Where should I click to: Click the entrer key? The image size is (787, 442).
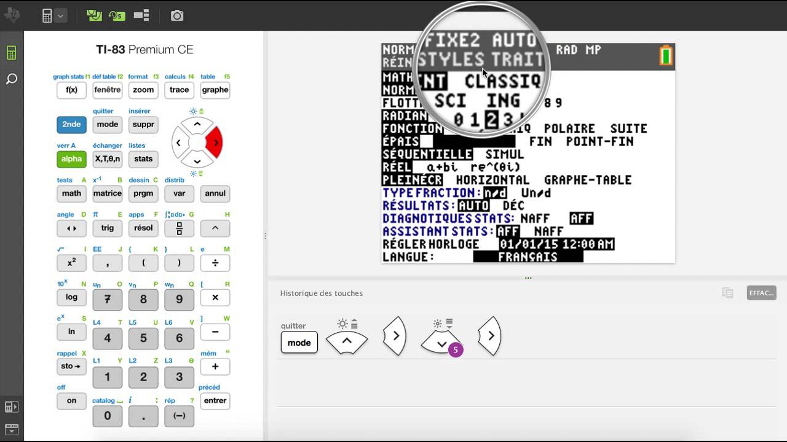point(215,401)
